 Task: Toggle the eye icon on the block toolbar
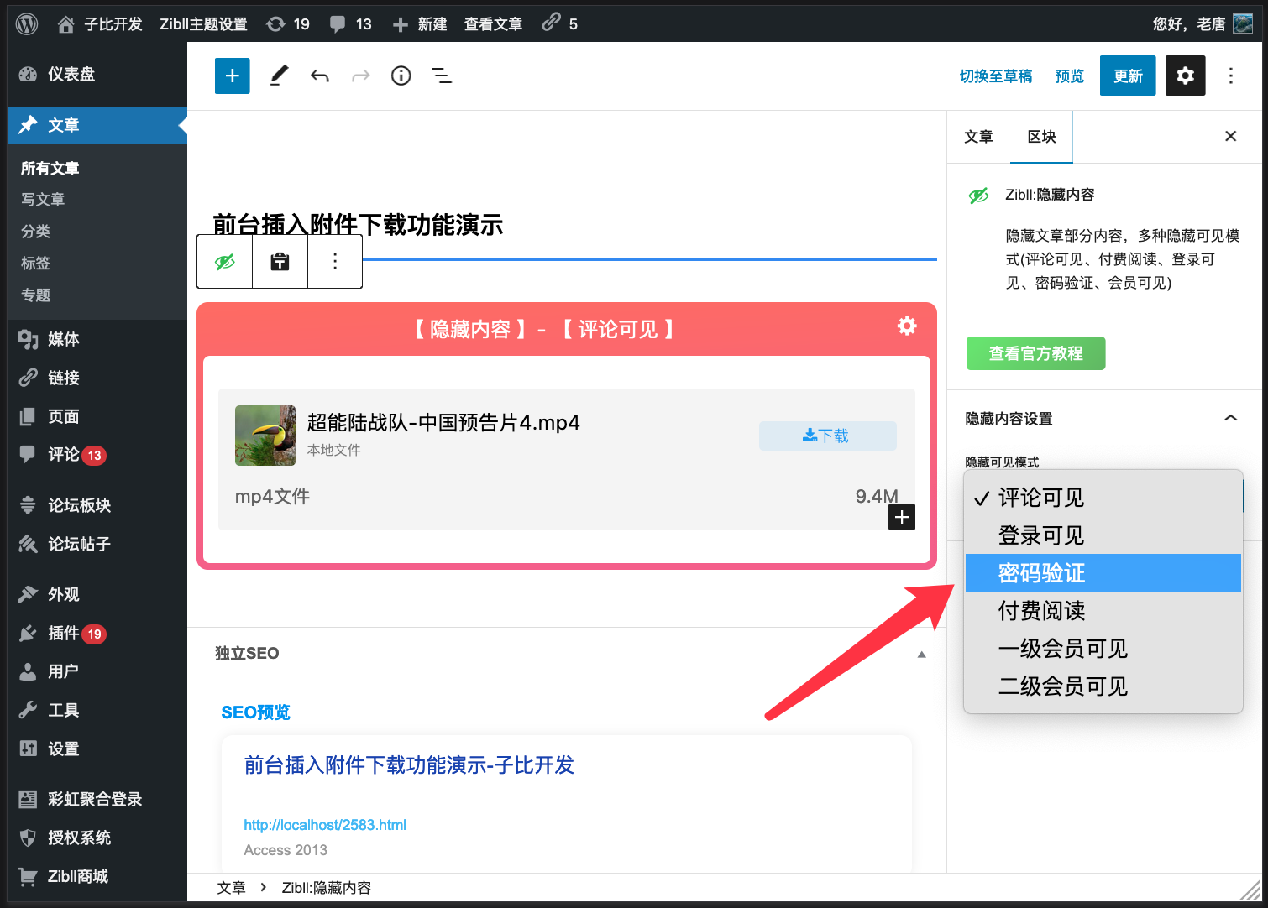tap(223, 261)
